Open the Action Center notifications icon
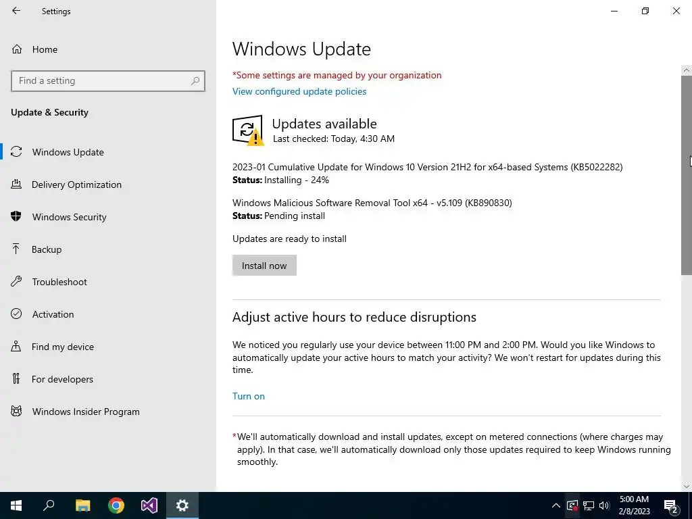Screen dimensions: 692x519 point(671,505)
